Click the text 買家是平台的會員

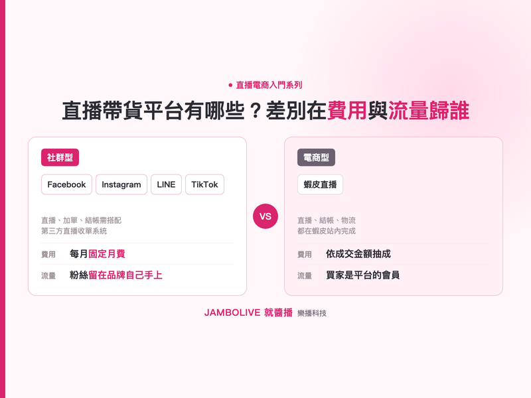tap(362, 275)
